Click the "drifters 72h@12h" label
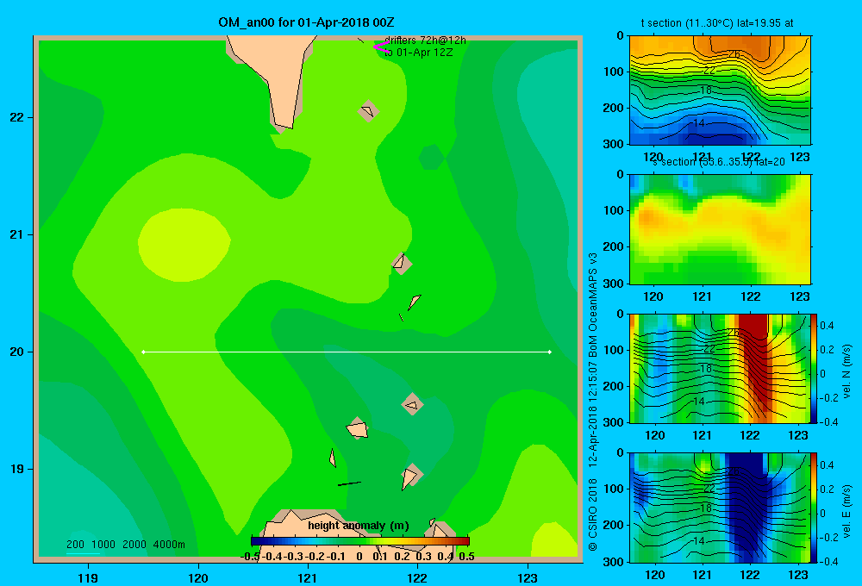 (426, 41)
